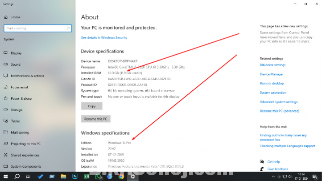The image size is (322, 181).
Task: Open Remote desktop link
Action: 272,84
